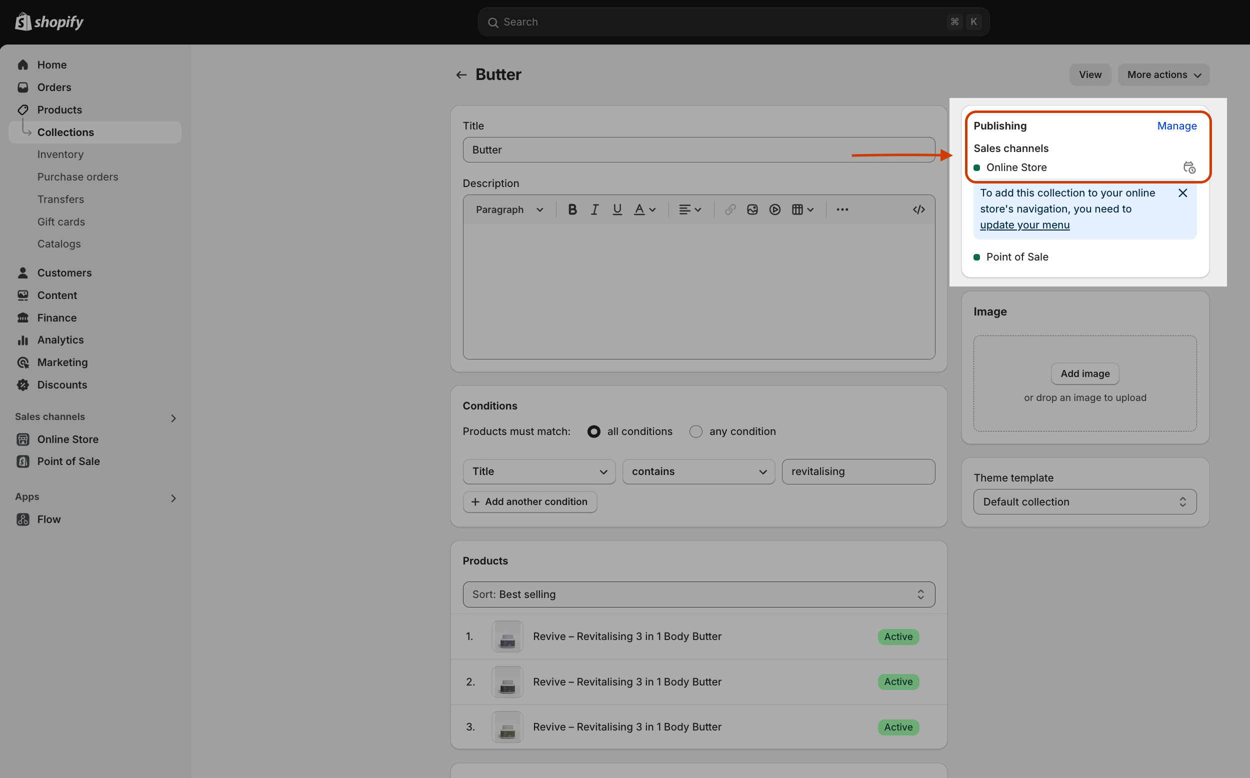
Task: Toggle italic formatting
Action: pyautogui.click(x=594, y=210)
